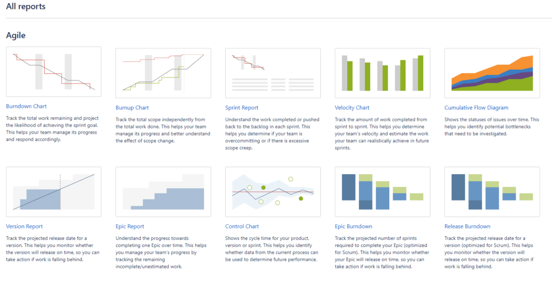Select the Epic Report stepped chart thumbnail
Image resolution: width=552 pixels, height=283 pixels.
coord(163,192)
